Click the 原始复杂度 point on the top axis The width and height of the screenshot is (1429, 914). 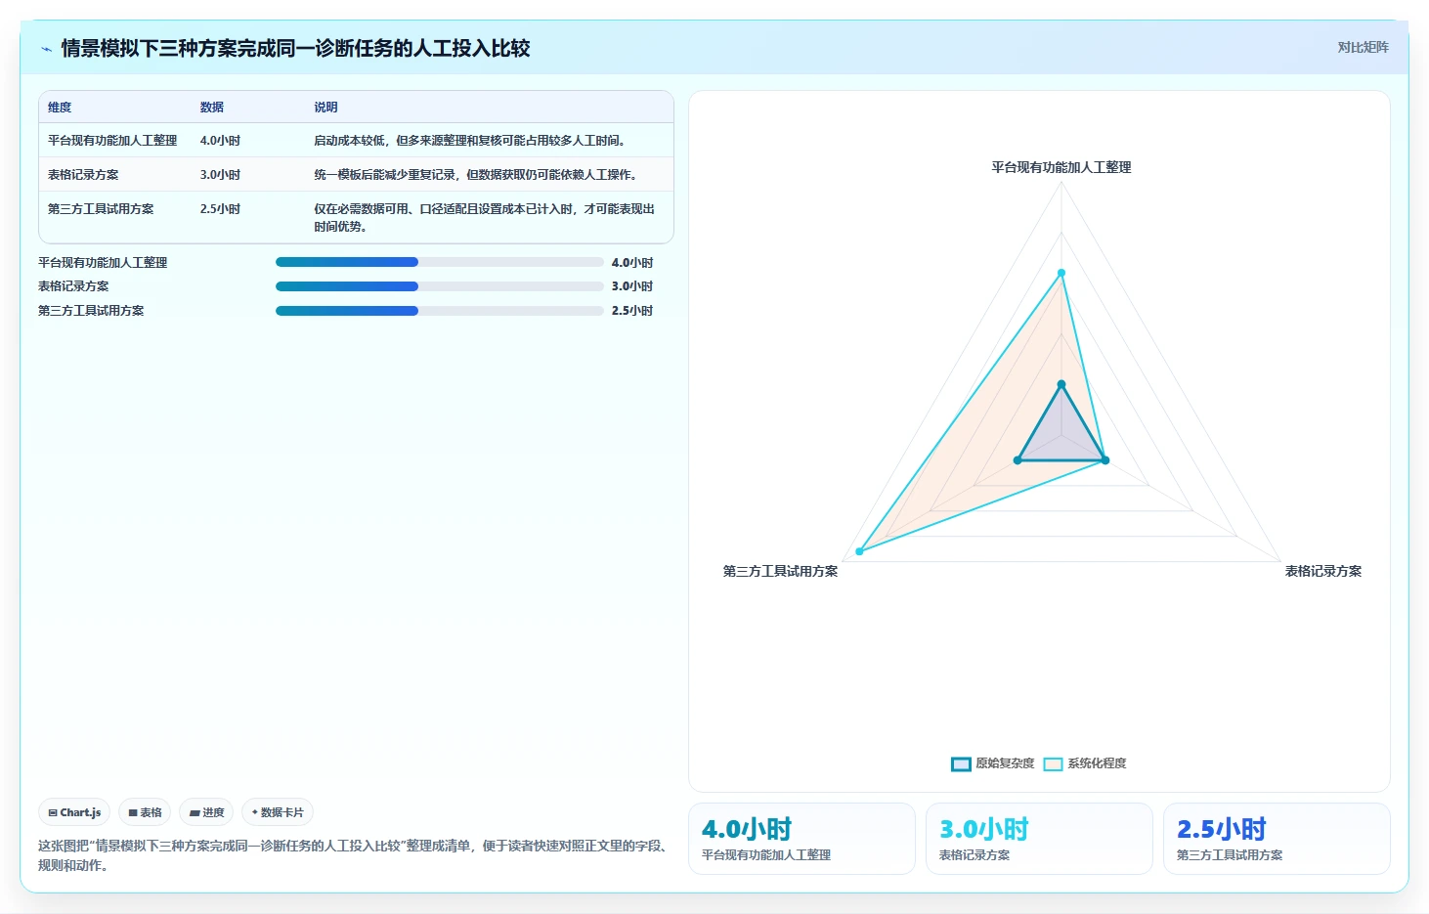[x=1061, y=384]
